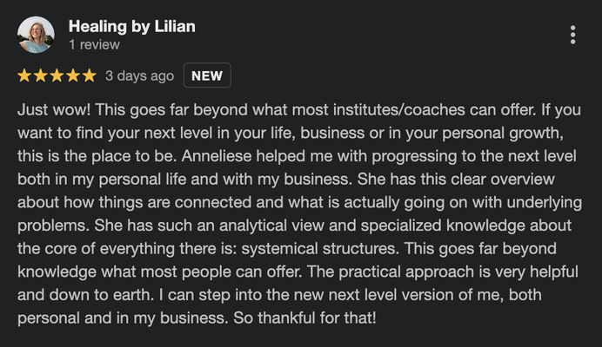Click the first rating star
This screenshot has width=602, height=347.
(24, 75)
